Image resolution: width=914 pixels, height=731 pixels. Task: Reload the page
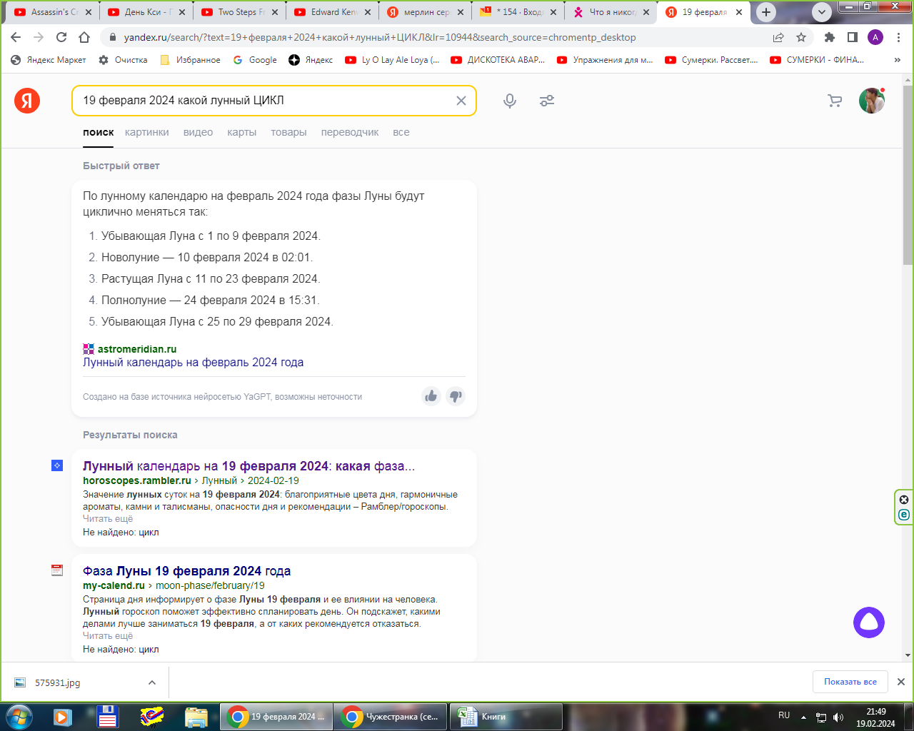(61, 37)
